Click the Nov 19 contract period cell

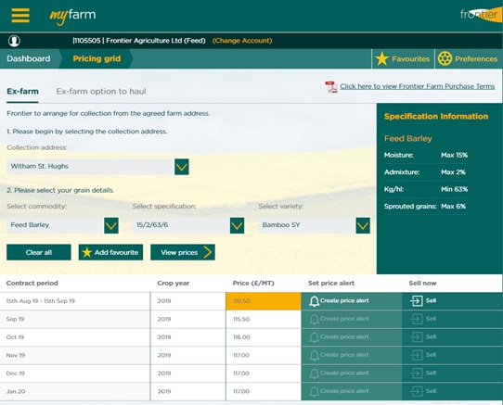(x=75, y=355)
